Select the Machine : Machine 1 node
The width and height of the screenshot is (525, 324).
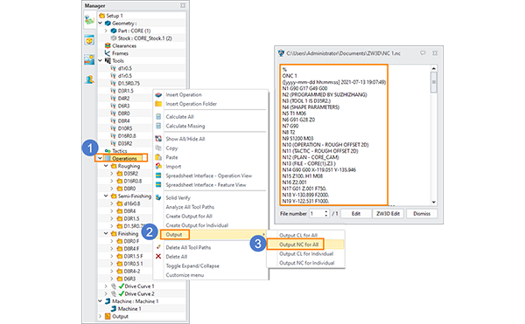[x=136, y=301]
